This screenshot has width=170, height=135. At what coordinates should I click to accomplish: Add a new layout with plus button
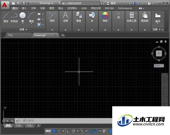click(38, 126)
